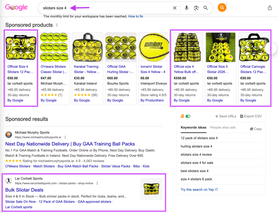Open 'Next Day Nationwide Delivery' ad headline
The image size is (278, 213).
coord(70,144)
